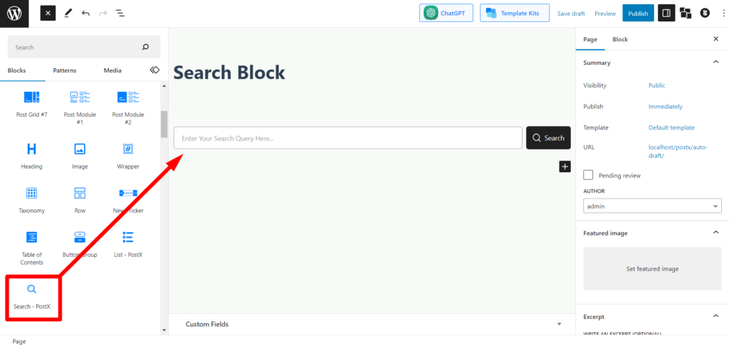This screenshot has height=345, width=729.
Task: Insert the Heading block
Action: coord(31,156)
